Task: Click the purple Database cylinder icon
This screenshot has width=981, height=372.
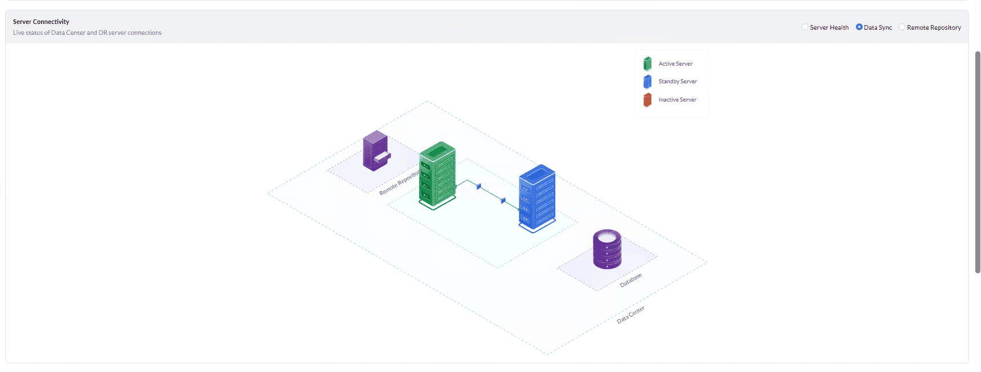Action: point(607,249)
